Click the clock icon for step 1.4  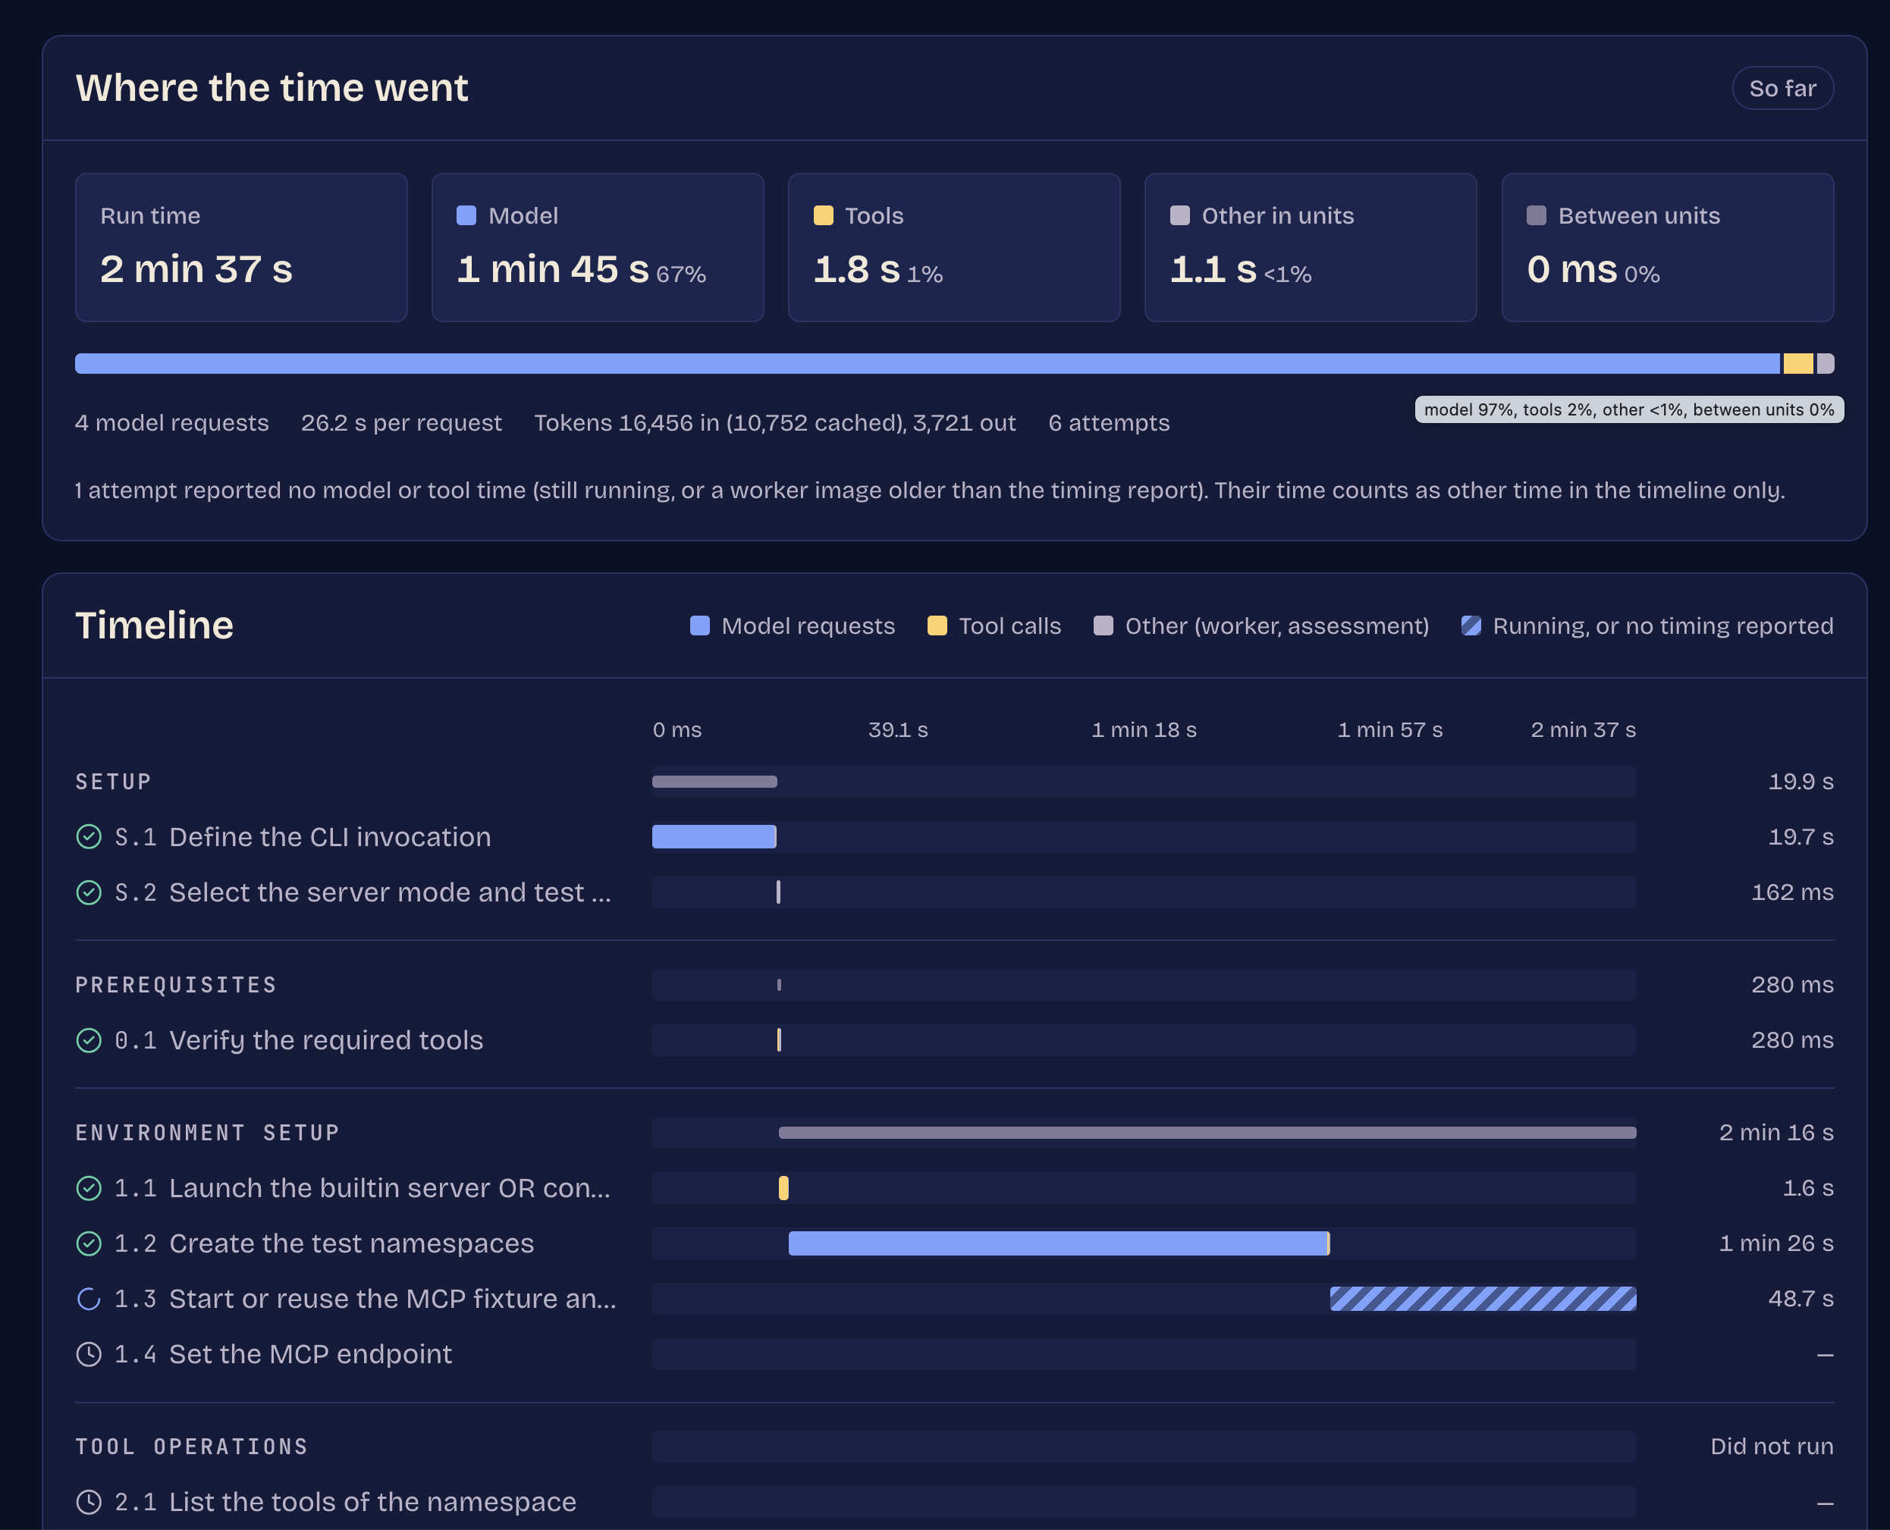89,1355
